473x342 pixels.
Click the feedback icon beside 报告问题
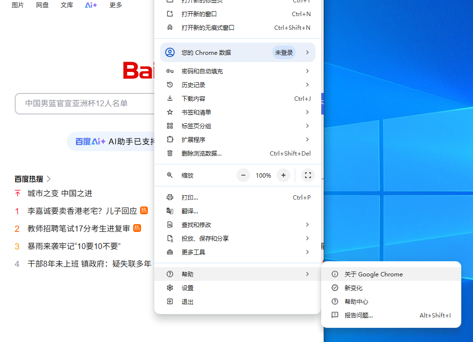point(334,315)
